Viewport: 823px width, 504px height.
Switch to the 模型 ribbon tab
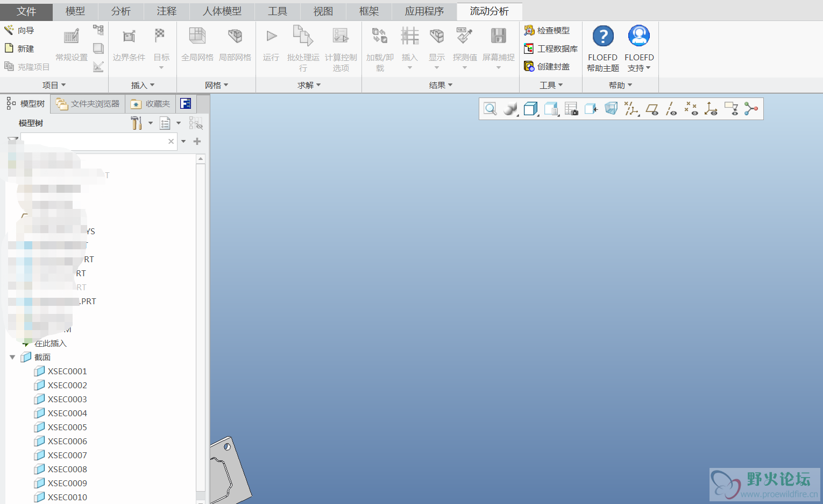[x=75, y=11]
